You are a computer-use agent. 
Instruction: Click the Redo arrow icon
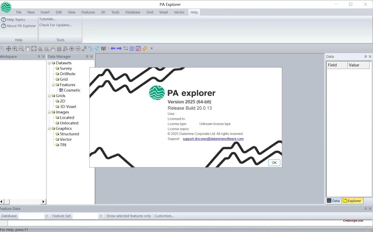coord(97,48)
